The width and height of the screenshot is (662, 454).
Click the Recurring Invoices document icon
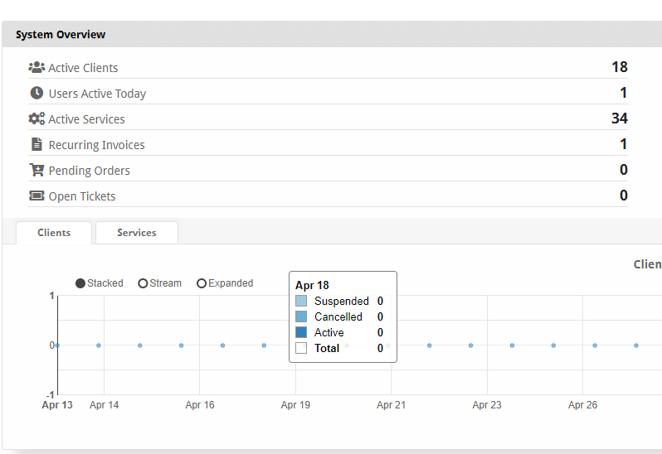tap(37, 144)
